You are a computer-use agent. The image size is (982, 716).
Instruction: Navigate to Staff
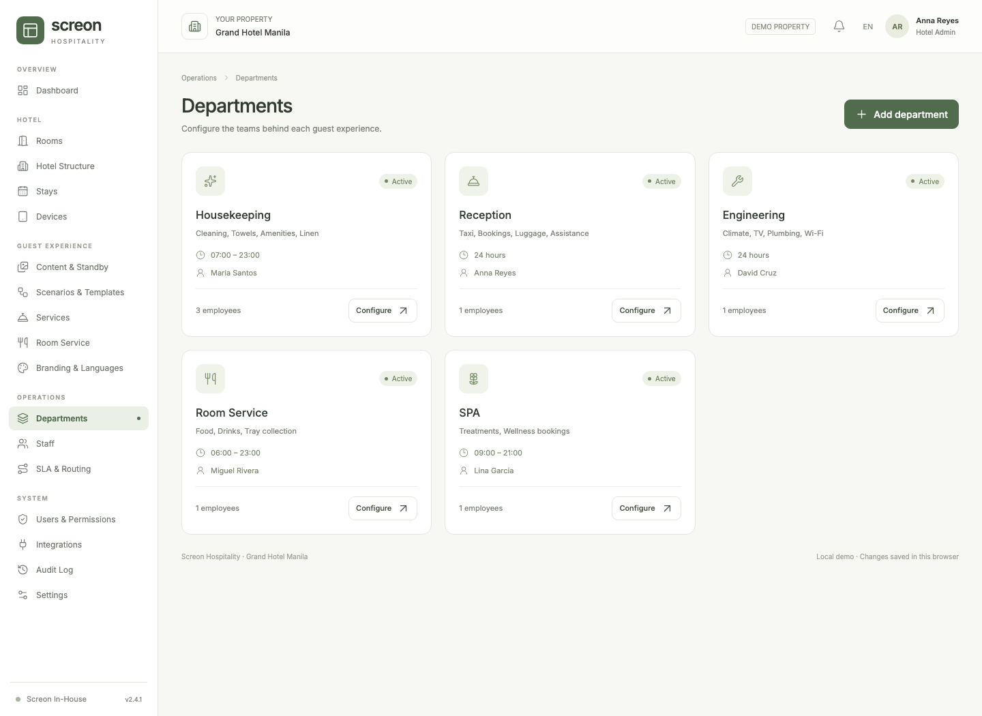[x=78, y=444]
